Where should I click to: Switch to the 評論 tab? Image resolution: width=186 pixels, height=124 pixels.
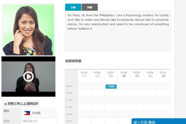click(90, 7)
